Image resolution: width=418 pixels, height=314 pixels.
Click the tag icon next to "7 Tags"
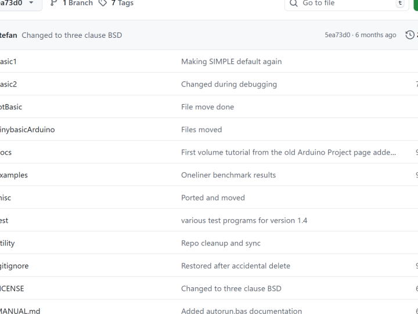(103, 3)
